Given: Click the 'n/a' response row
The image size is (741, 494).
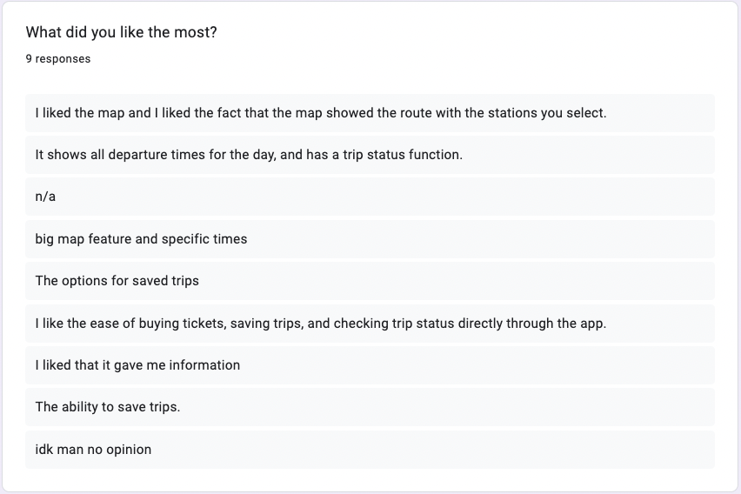Looking at the screenshot, I should point(370,197).
